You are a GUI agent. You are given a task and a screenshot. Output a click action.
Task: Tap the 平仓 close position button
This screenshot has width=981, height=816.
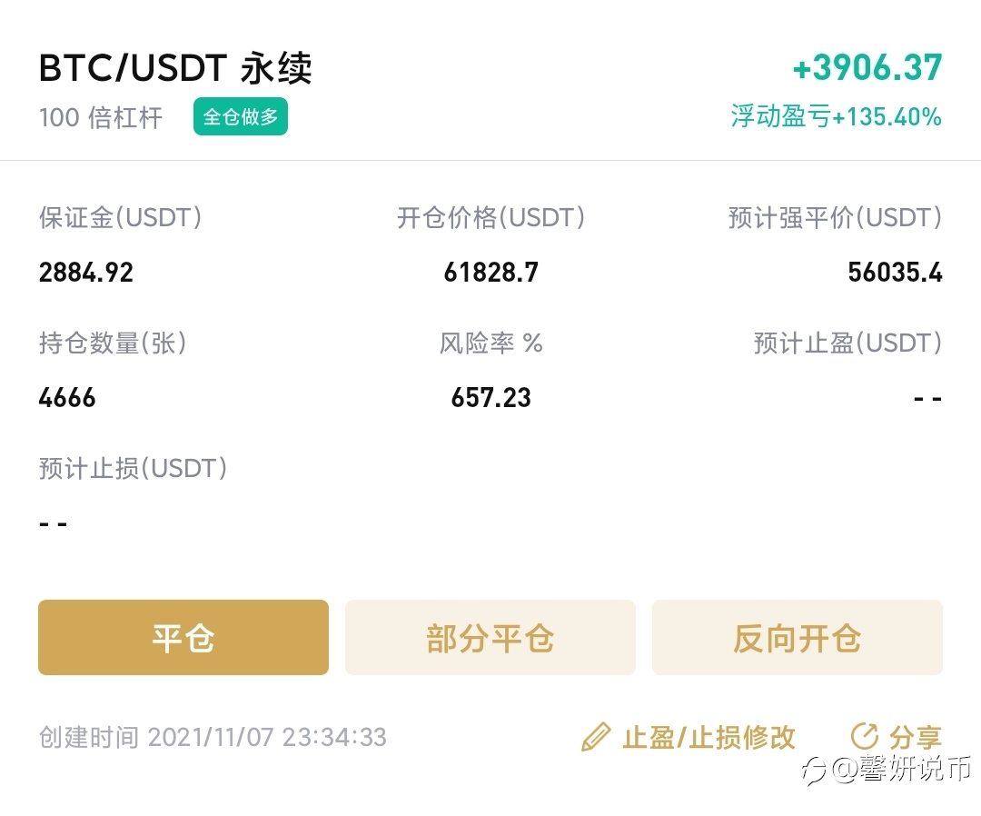[x=183, y=638]
